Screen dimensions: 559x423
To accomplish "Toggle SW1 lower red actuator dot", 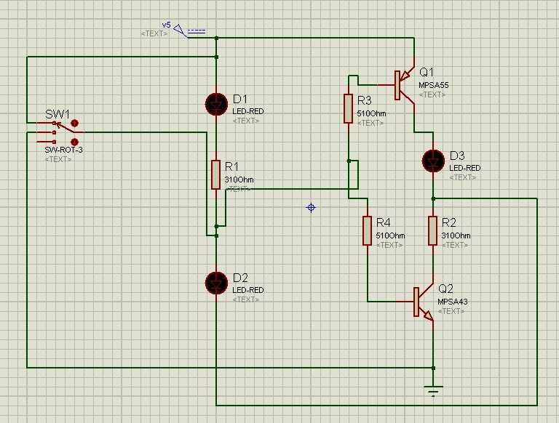I will click(x=74, y=142).
